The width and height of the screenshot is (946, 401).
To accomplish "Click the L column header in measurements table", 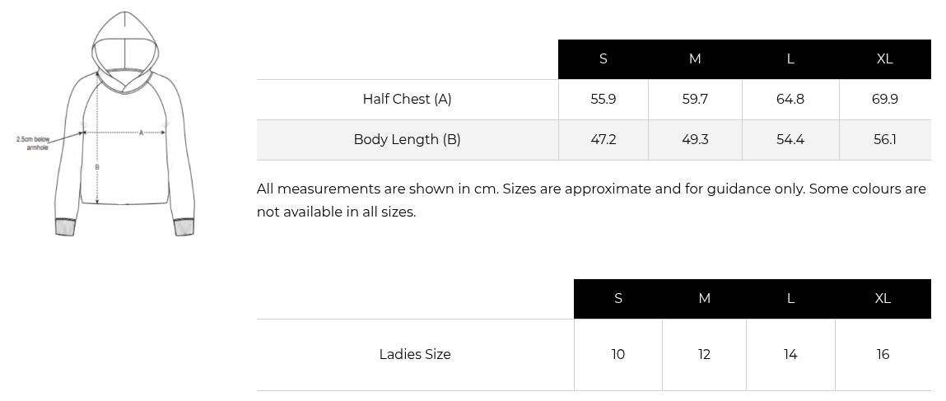I will click(790, 59).
